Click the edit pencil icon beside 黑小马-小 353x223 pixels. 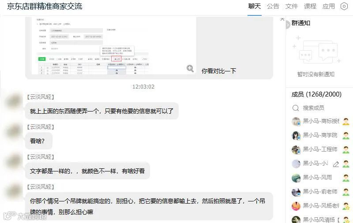[x=336, y=164]
